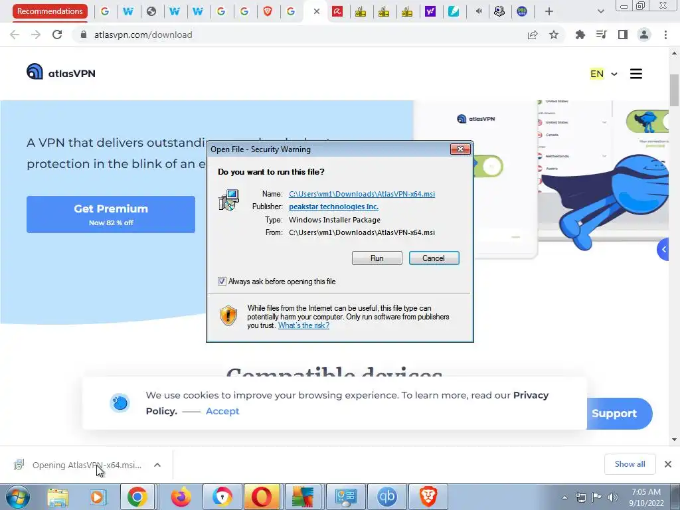Screen dimensions: 680x510
Task: Open the AtlasVPN-x64.msi Name path link
Action: [362, 194]
